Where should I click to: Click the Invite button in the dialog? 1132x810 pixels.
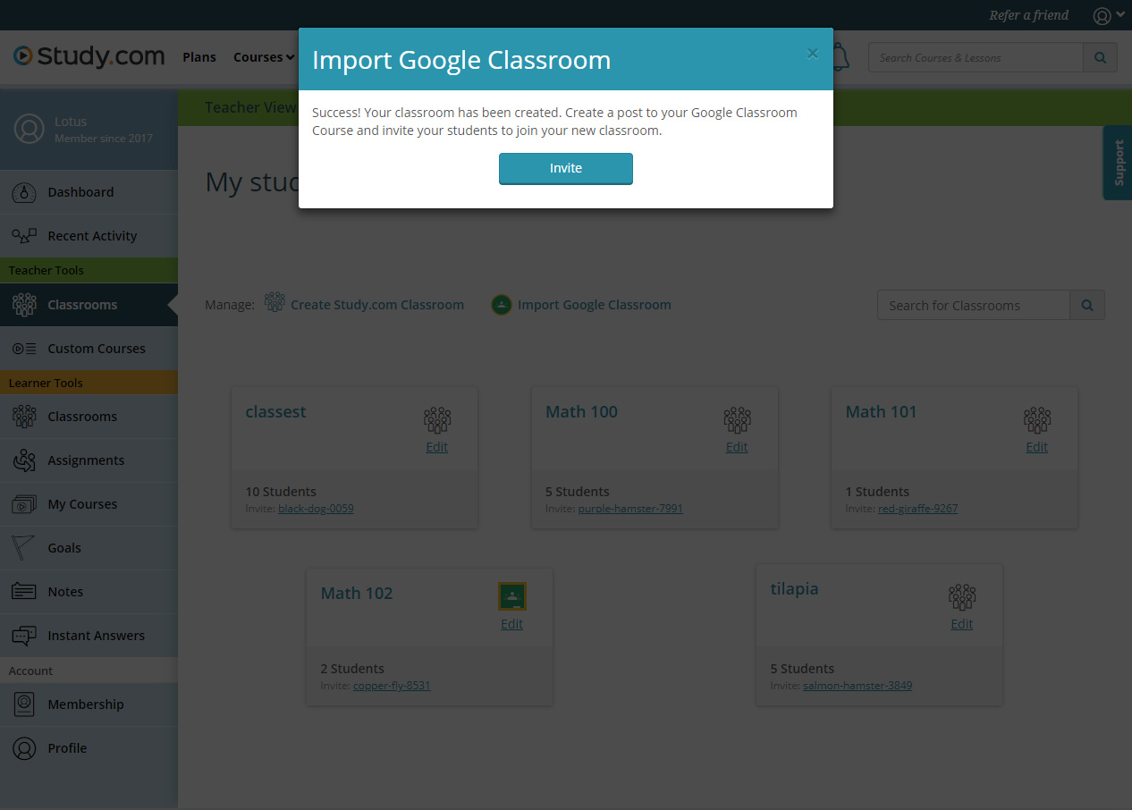point(565,168)
